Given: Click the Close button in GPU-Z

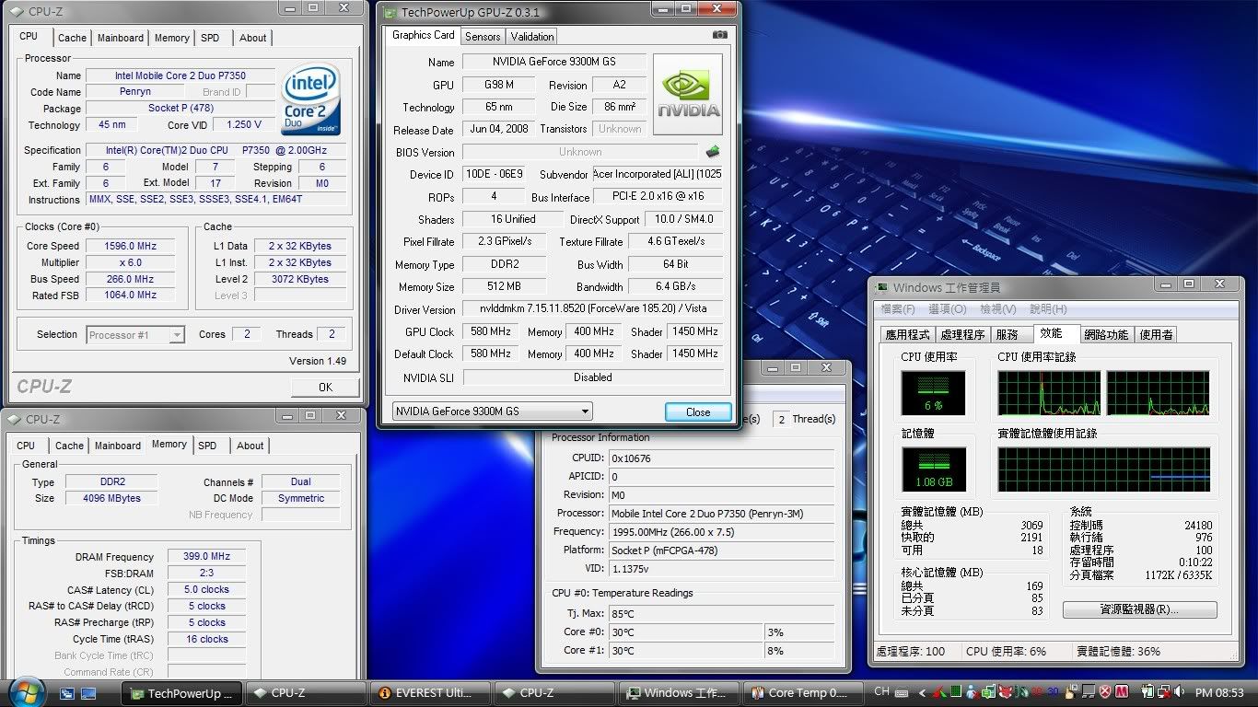Looking at the screenshot, I should point(698,411).
